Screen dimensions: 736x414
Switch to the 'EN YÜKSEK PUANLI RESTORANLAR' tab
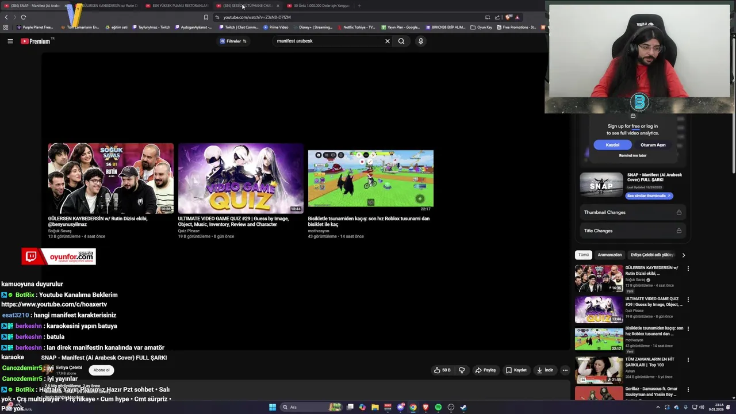pyautogui.click(x=177, y=6)
